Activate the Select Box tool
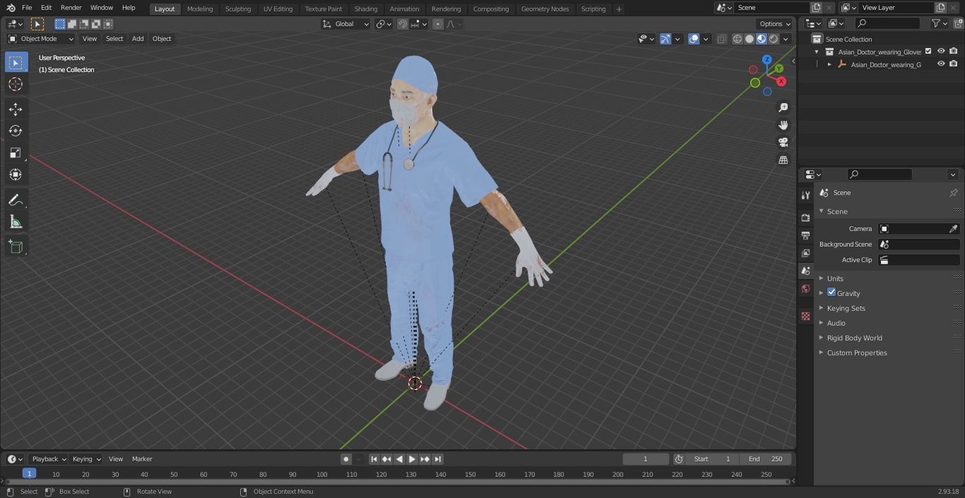Screen dimensions: 965x498 click(x=16, y=62)
